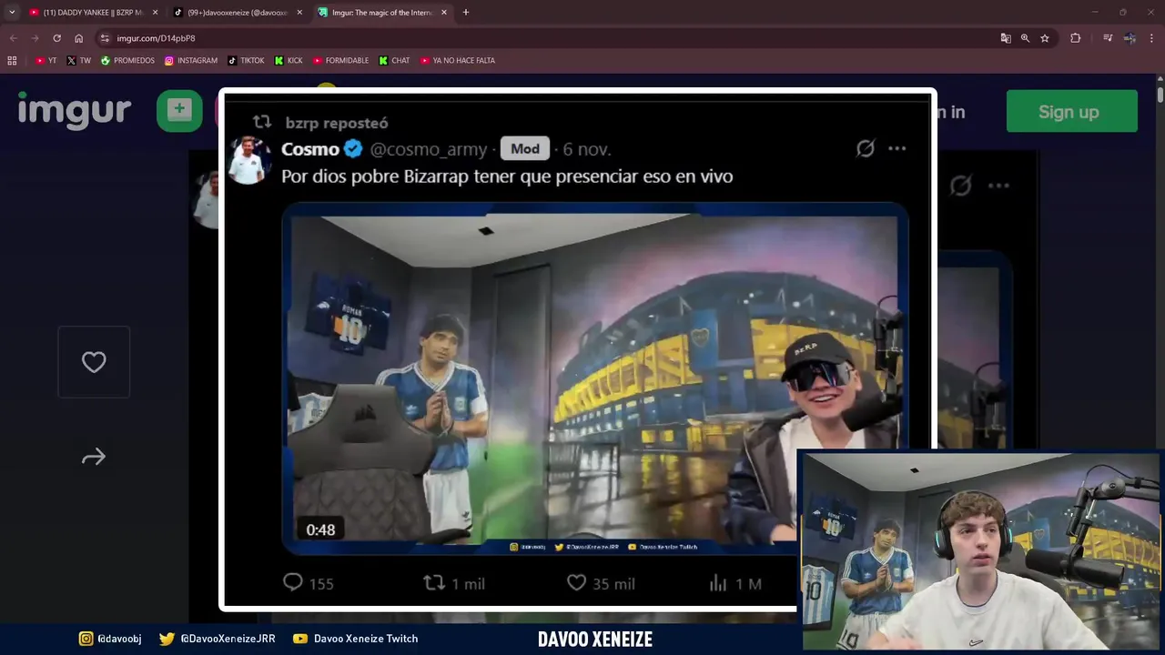
Task: Go back to the previous page
Action: 13,38
